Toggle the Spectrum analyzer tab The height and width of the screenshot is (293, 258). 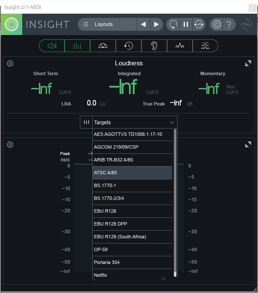180,46
